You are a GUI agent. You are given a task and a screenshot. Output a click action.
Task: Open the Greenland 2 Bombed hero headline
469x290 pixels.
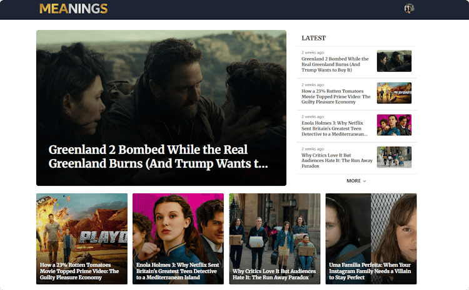(158, 157)
